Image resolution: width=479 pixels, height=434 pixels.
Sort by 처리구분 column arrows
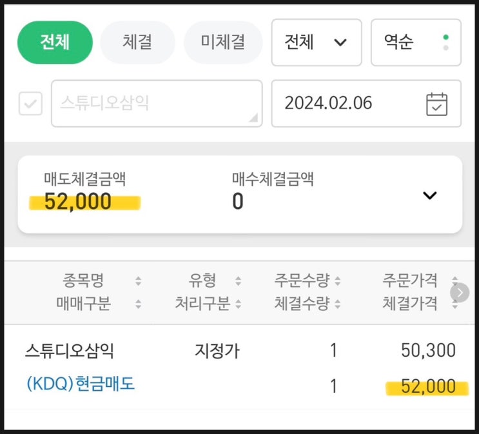coord(238,304)
